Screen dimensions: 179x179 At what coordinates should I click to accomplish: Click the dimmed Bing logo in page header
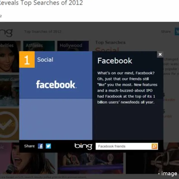click(6, 33)
